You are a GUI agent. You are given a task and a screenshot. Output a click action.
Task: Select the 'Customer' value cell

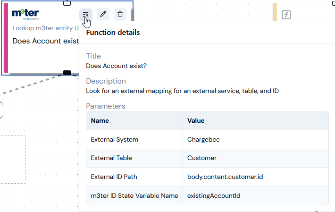pyautogui.click(x=256, y=158)
